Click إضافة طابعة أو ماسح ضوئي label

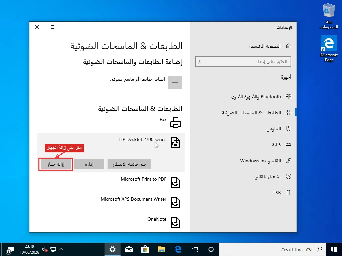(137, 79)
